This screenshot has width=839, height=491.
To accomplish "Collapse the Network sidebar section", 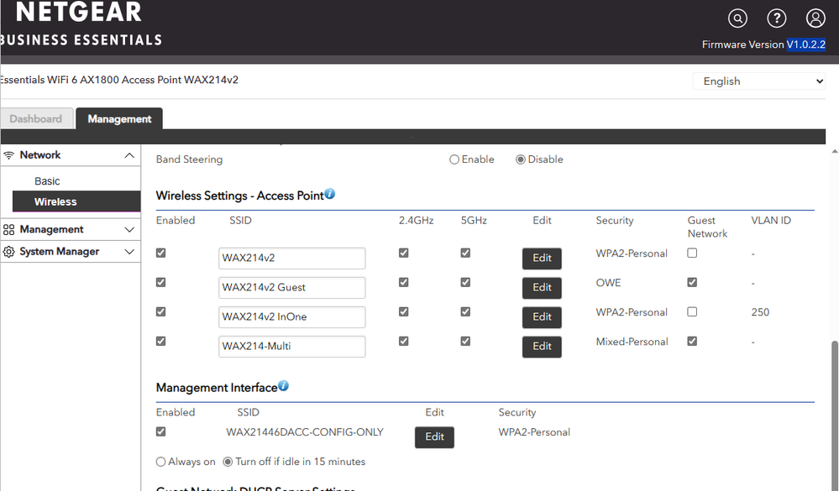I will [129, 155].
